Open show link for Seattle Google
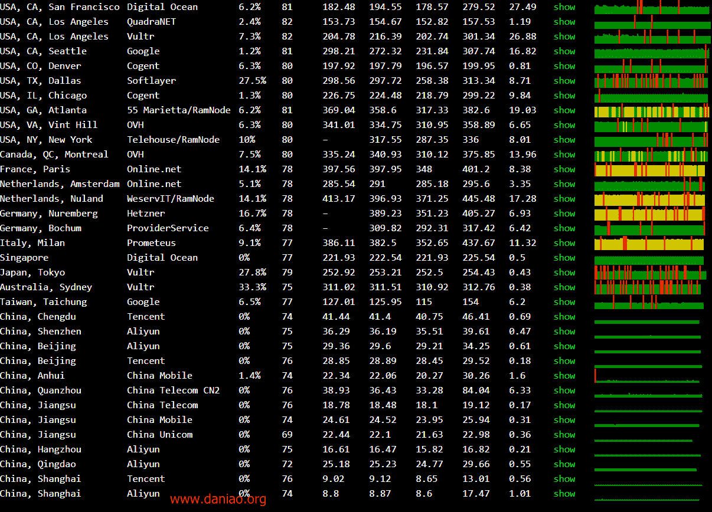This screenshot has height=512, width=712. (564, 51)
